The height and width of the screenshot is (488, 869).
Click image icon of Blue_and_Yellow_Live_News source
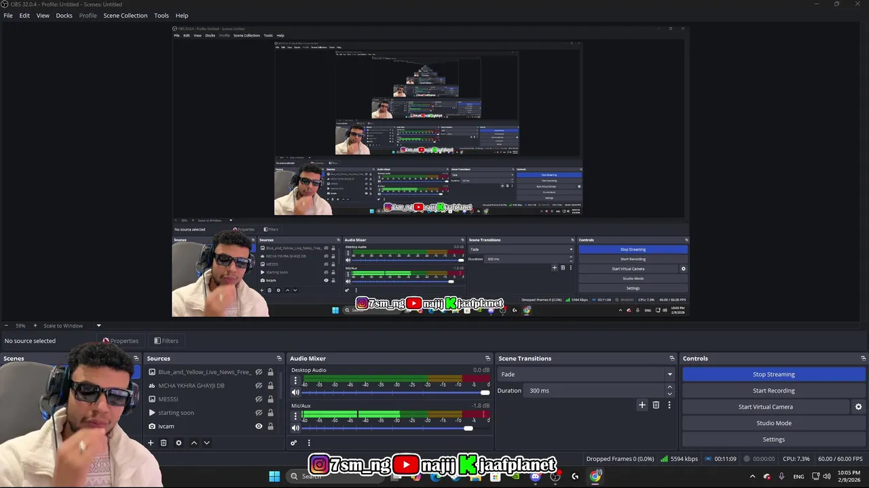(152, 372)
